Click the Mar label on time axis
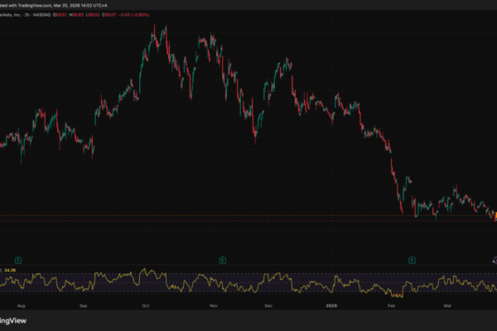This screenshot has width=497, height=331. [x=448, y=305]
